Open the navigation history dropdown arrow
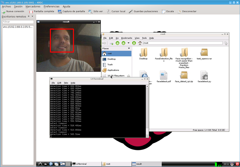The height and width of the screenshot is (167, 240). pos(128,43)
